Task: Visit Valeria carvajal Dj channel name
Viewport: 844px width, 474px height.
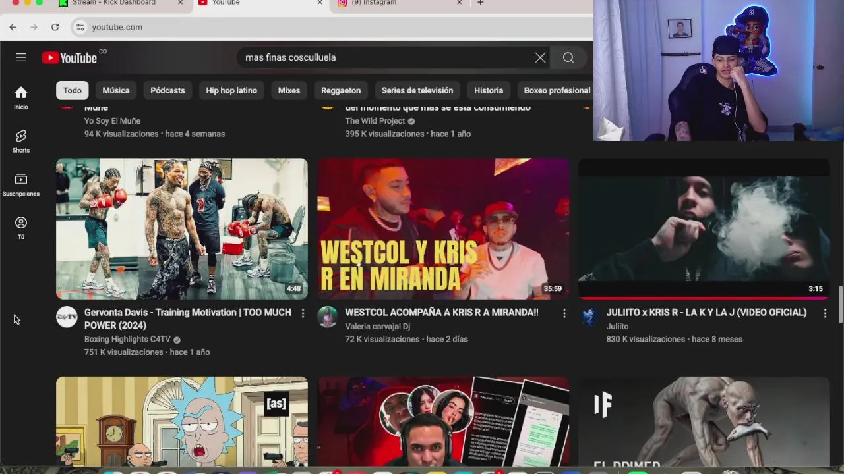Action: (378, 326)
